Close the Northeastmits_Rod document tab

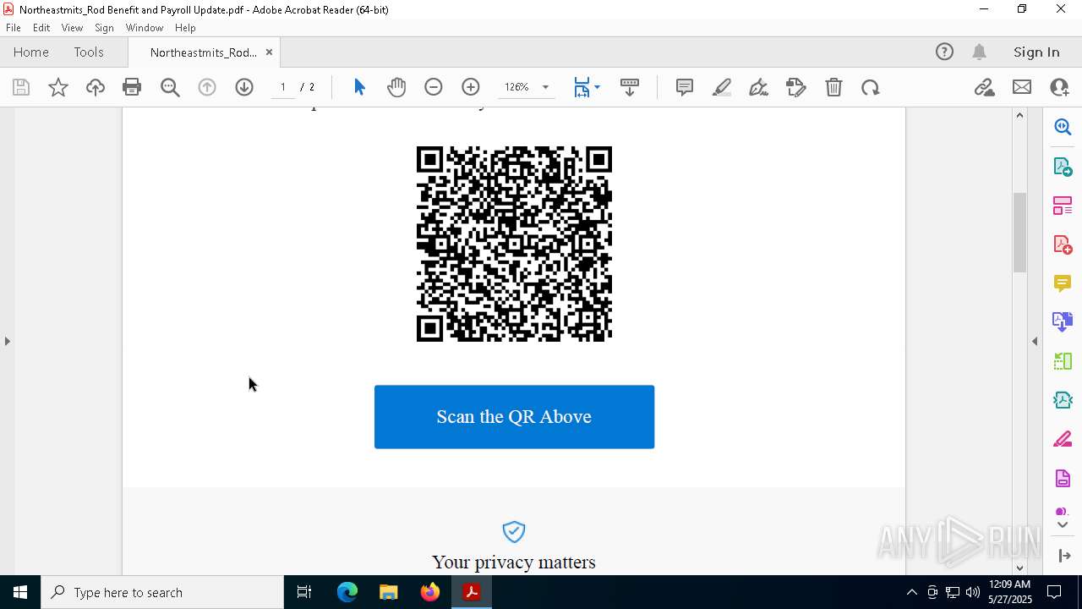tap(269, 52)
